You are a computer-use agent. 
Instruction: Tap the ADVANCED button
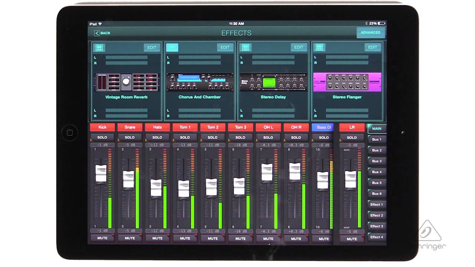point(371,33)
